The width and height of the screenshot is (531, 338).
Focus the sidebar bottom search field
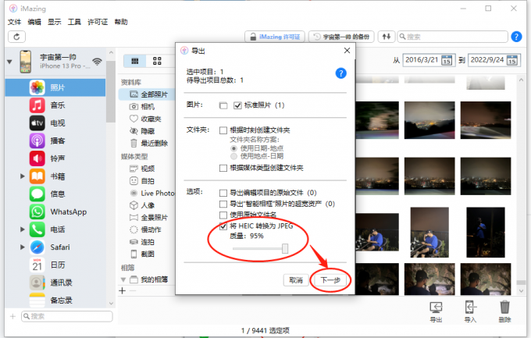pos(66,316)
